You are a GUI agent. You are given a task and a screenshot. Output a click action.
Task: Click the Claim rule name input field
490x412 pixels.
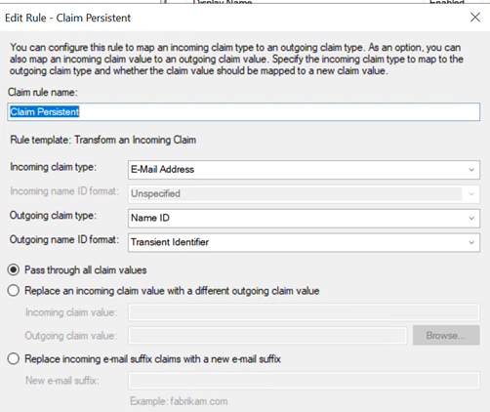(244, 112)
